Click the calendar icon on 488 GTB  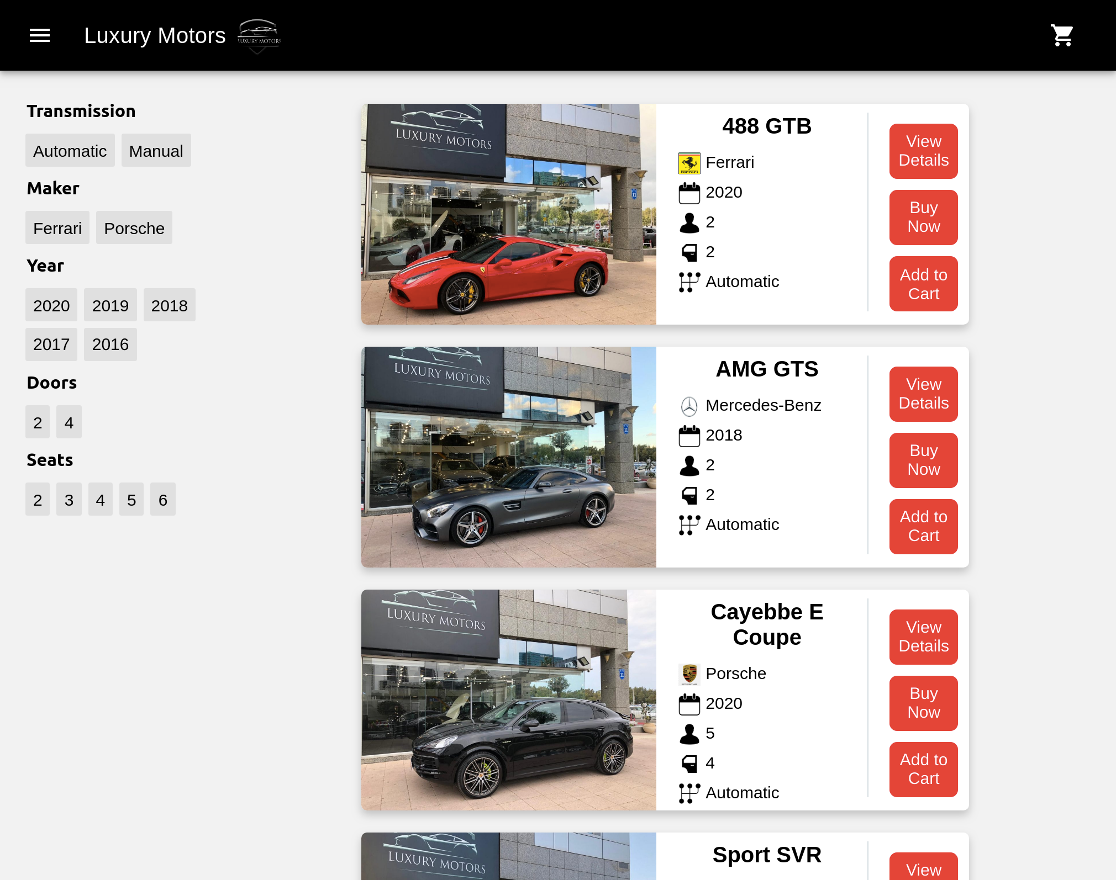(689, 193)
